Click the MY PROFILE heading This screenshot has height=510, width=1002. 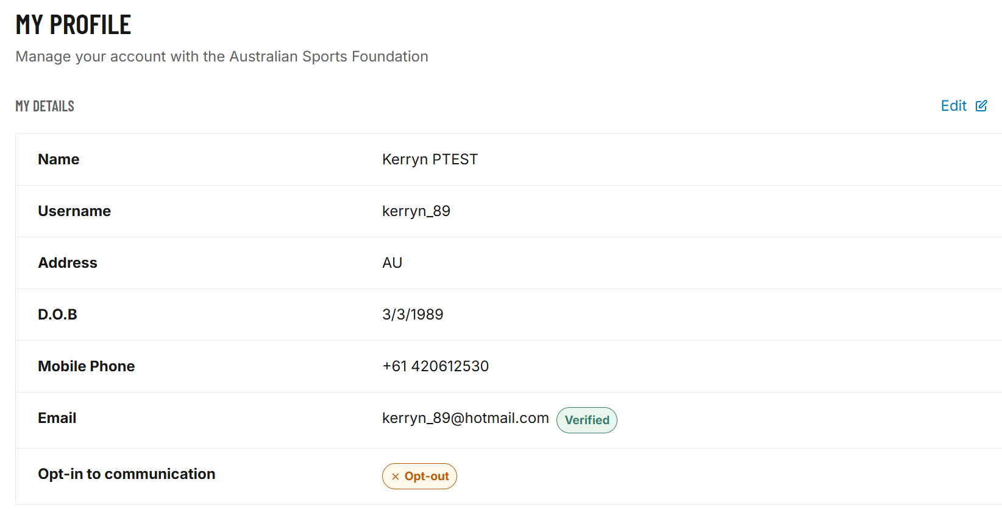pyautogui.click(x=73, y=25)
